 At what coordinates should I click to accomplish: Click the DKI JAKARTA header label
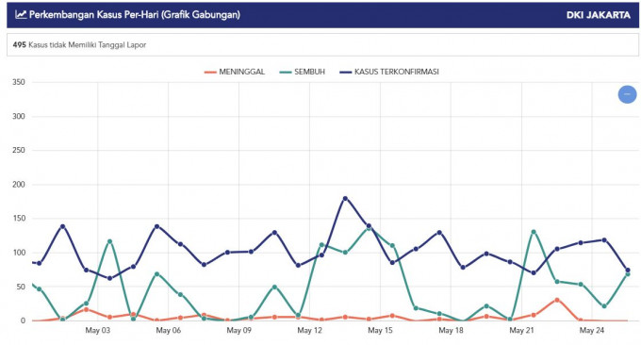598,15
